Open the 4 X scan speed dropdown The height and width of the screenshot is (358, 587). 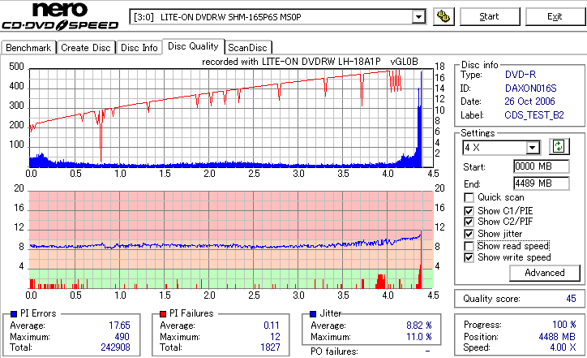click(x=532, y=148)
